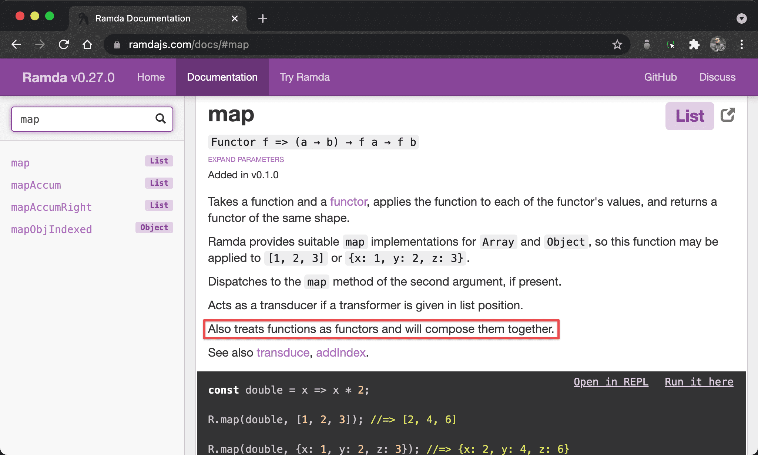Click the browser forward arrow
Viewport: 758px width, 455px height.
tap(40, 45)
